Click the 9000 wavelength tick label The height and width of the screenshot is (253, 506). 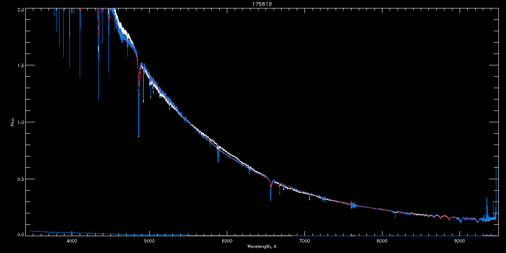460,241
